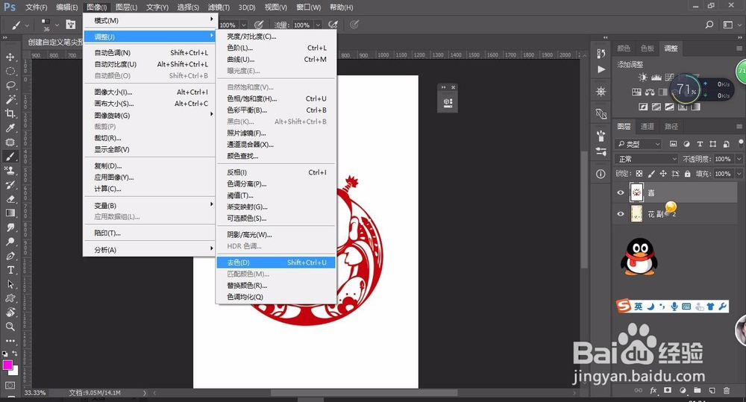Choose 曲线(U)... menu item

coord(276,60)
